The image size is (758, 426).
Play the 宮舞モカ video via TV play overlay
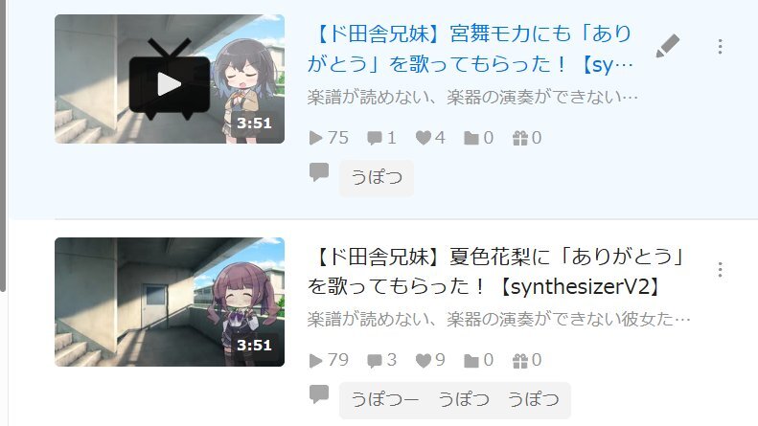click(170, 80)
